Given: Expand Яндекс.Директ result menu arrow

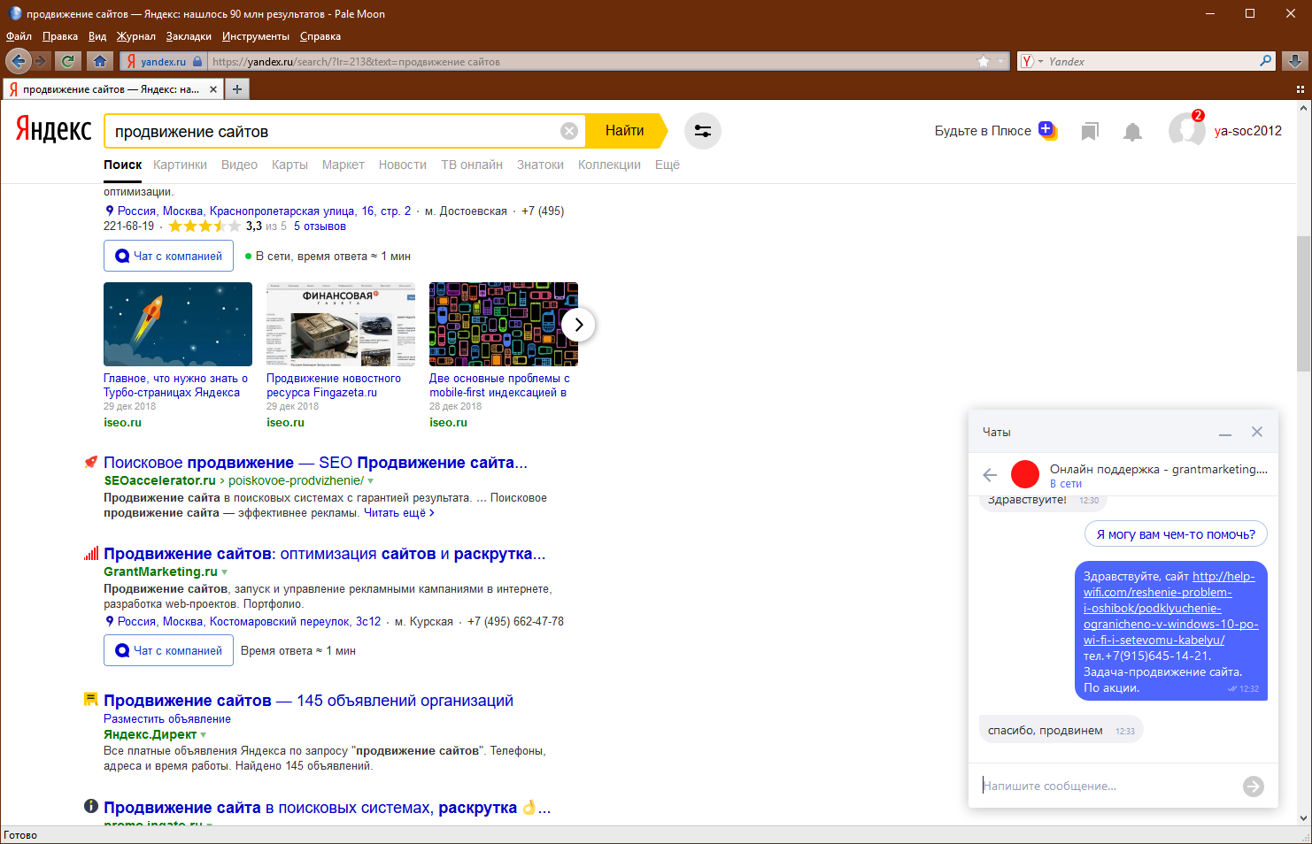Looking at the screenshot, I should pos(204,735).
